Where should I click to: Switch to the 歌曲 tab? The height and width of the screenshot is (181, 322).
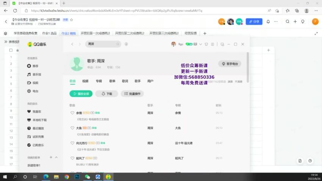[x=72, y=81]
